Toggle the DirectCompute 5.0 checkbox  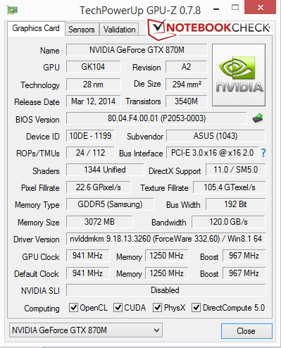pyautogui.click(x=196, y=307)
